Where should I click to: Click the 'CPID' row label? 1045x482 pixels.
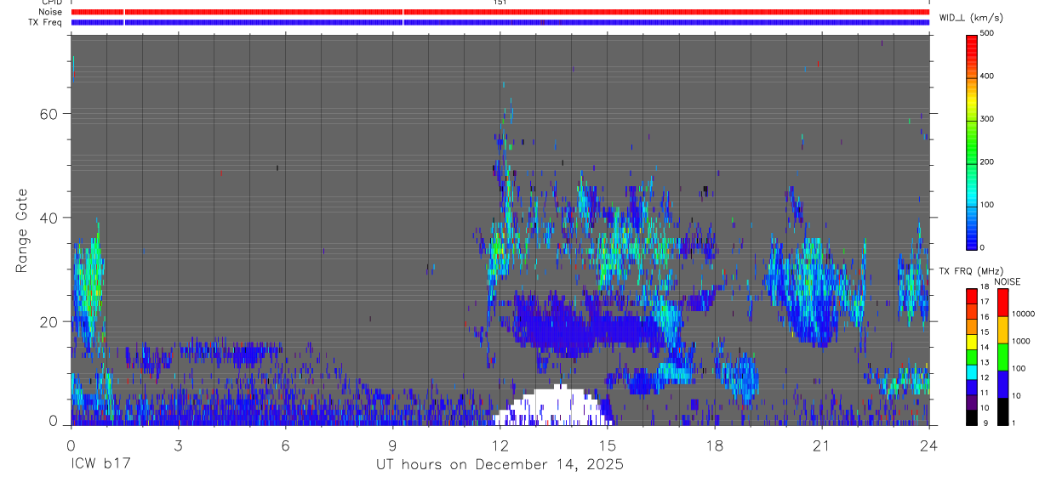(x=51, y=3)
